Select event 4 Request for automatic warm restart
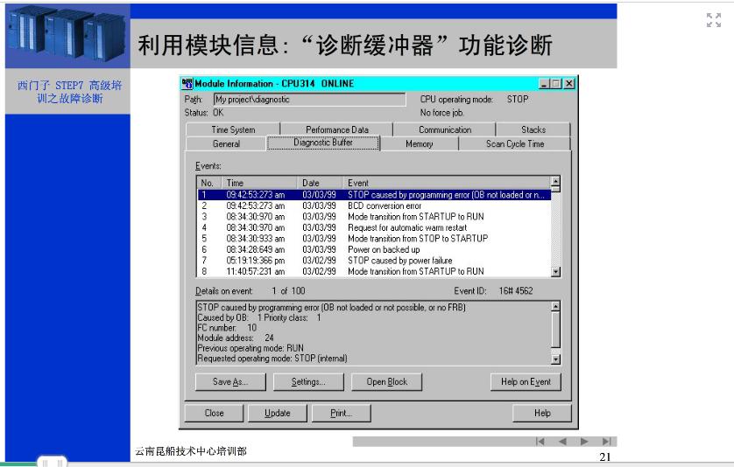Image resolution: width=734 pixels, height=467 pixels. [x=374, y=227]
